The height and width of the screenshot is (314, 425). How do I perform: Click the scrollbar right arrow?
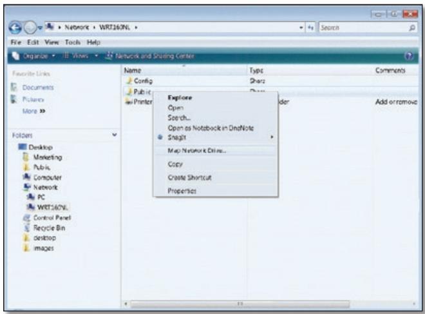414,304
